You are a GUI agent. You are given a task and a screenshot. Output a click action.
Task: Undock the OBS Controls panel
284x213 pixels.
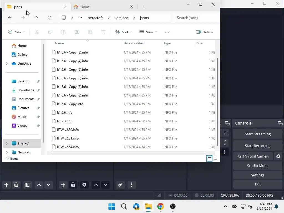[x=280, y=123]
